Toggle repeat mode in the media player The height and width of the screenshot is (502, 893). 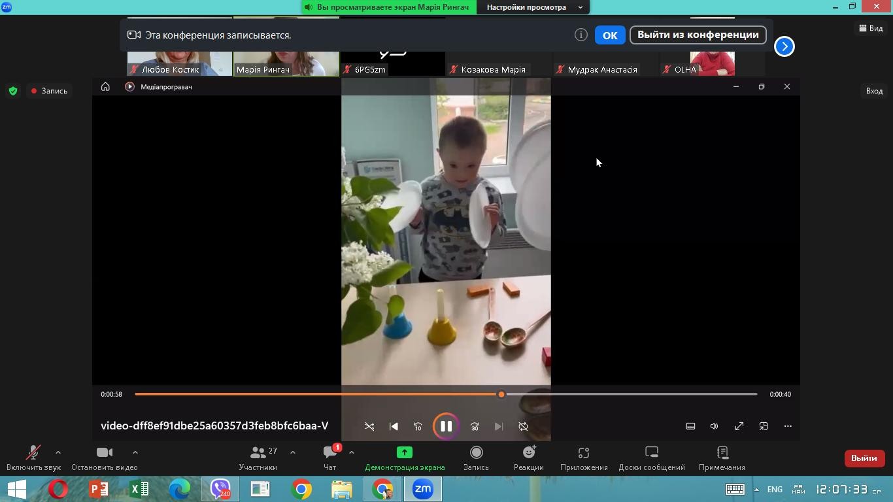click(523, 426)
